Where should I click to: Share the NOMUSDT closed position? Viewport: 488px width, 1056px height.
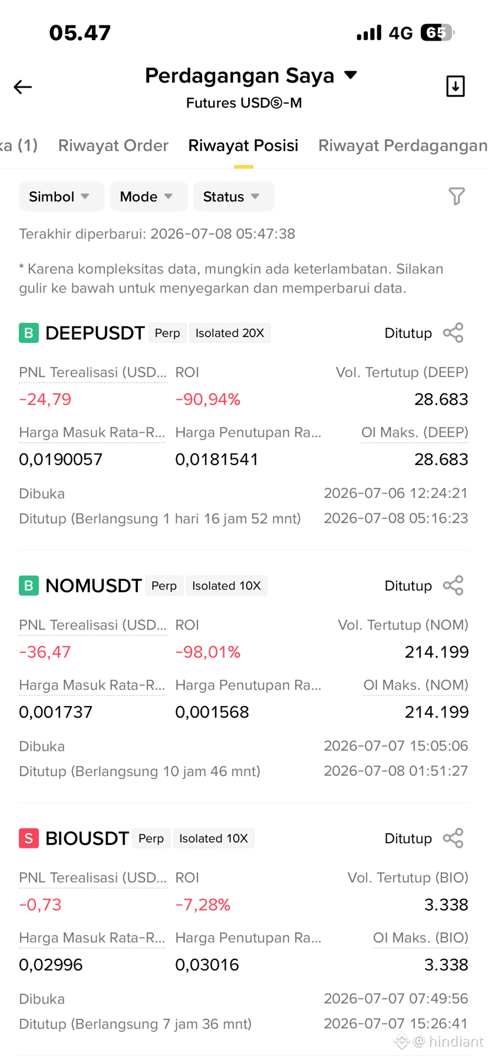[x=453, y=586]
